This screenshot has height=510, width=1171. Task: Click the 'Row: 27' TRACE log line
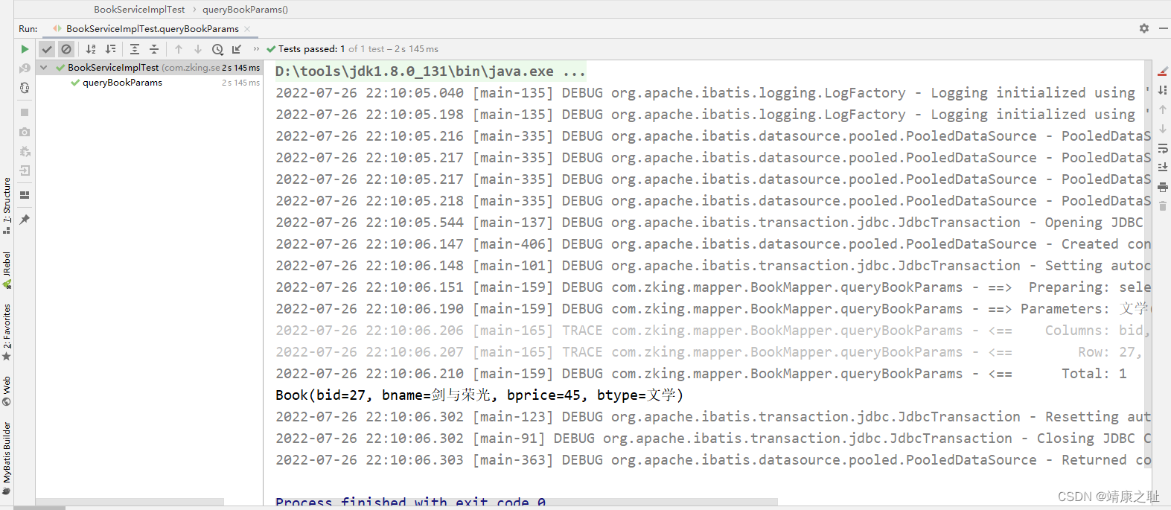click(709, 352)
